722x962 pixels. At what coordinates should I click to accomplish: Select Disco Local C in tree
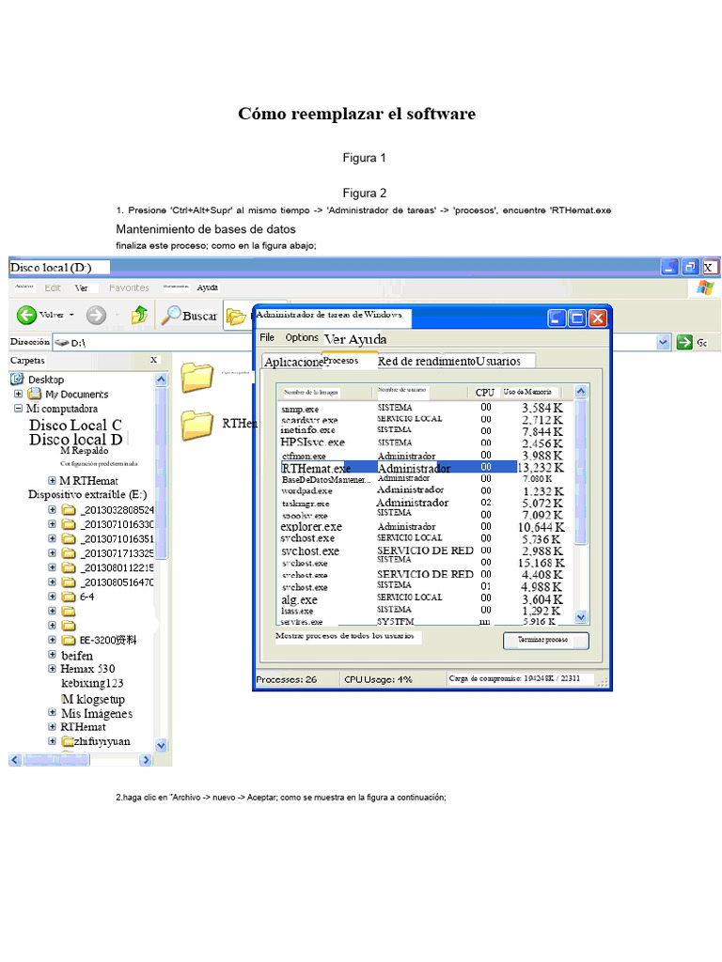click(75, 425)
